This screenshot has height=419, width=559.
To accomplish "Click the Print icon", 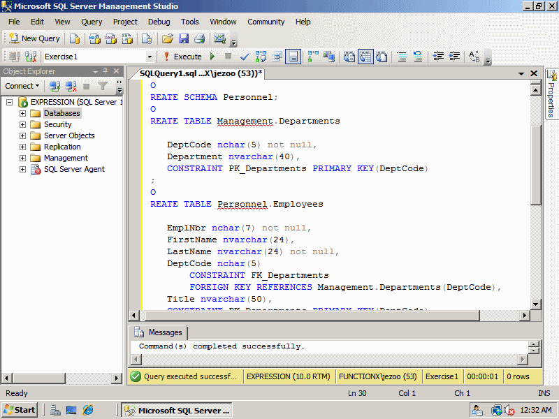I will point(200,38).
